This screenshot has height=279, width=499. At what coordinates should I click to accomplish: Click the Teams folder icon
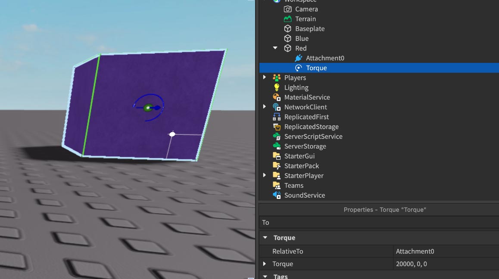(x=277, y=186)
